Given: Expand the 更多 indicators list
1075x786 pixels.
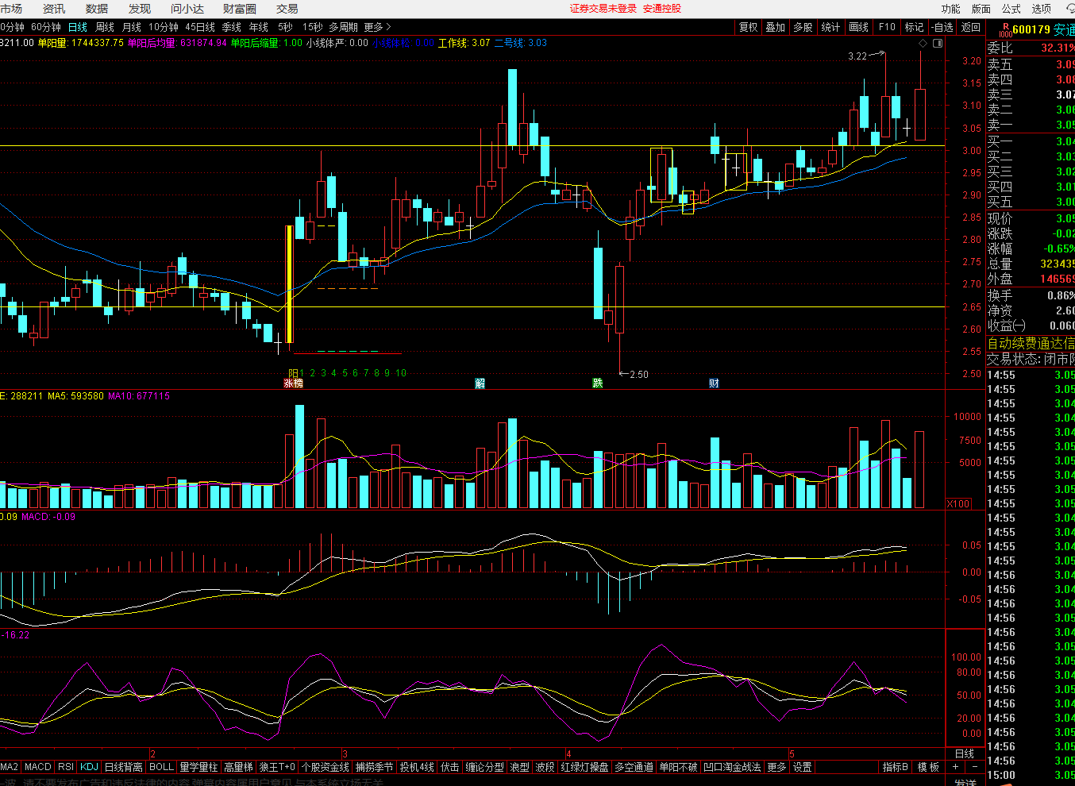Looking at the screenshot, I should pyautogui.click(x=776, y=767).
